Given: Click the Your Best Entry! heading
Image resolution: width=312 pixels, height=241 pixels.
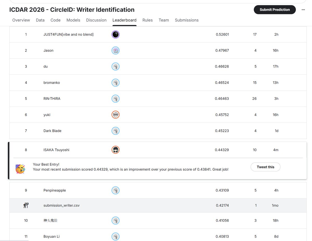Looking at the screenshot, I should [x=46, y=164].
